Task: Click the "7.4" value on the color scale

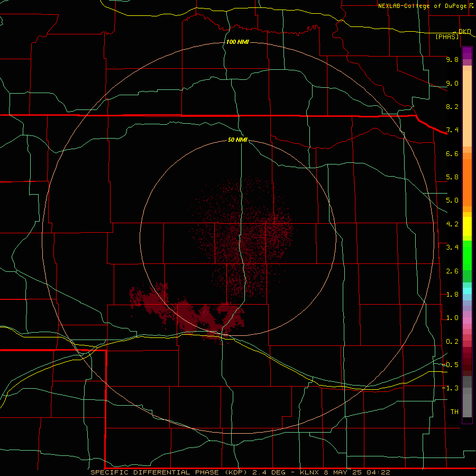Action: point(452,130)
